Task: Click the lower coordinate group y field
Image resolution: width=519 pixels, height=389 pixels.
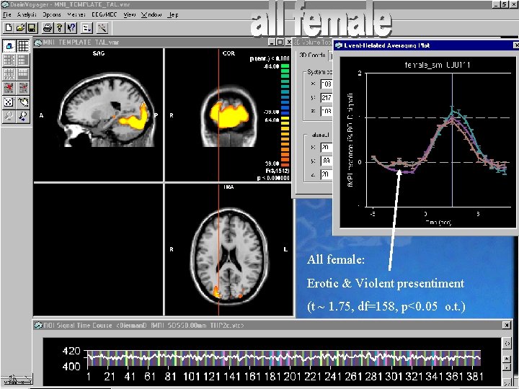Action: [x=327, y=161]
